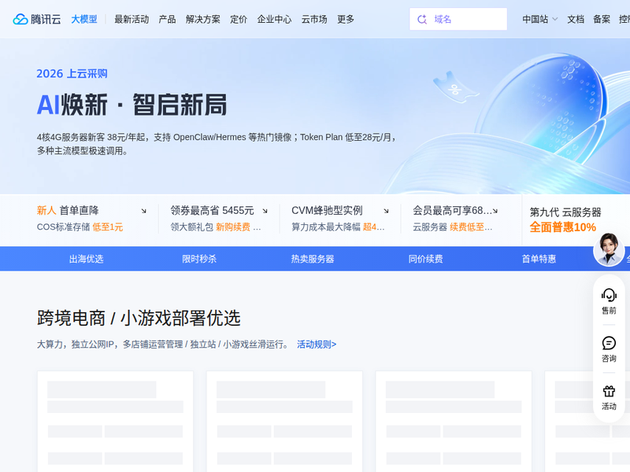The image size is (630, 472).
Task: Open the 更多 menu
Action: [346, 19]
